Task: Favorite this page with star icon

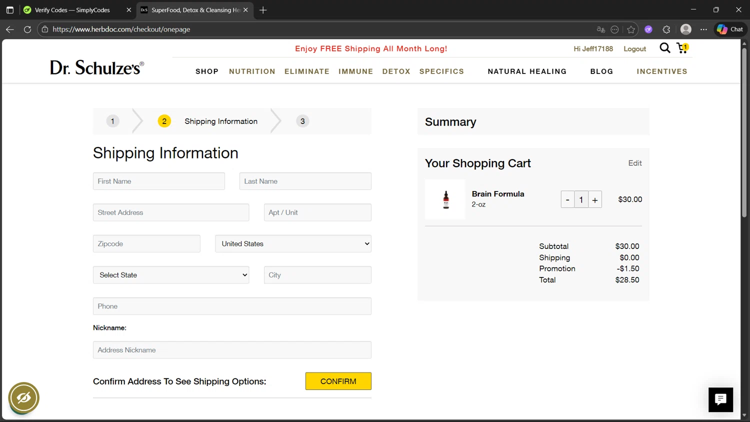Action: click(631, 29)
